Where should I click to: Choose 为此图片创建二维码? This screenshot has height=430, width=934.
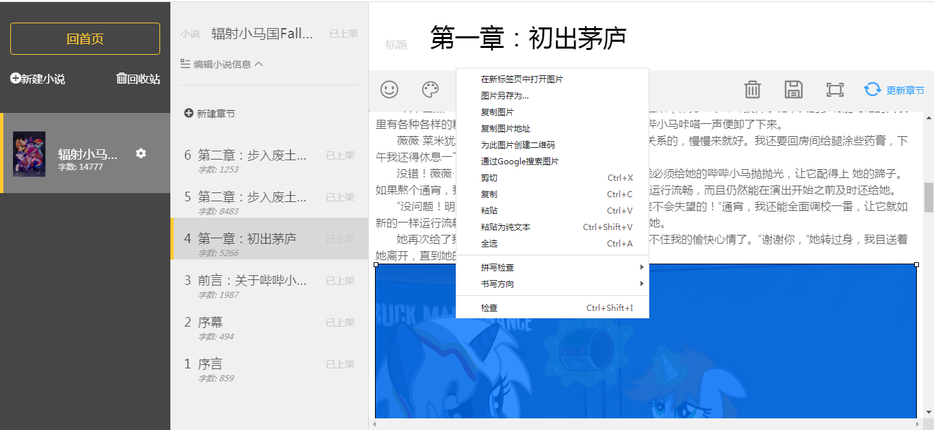coord(552,145)
